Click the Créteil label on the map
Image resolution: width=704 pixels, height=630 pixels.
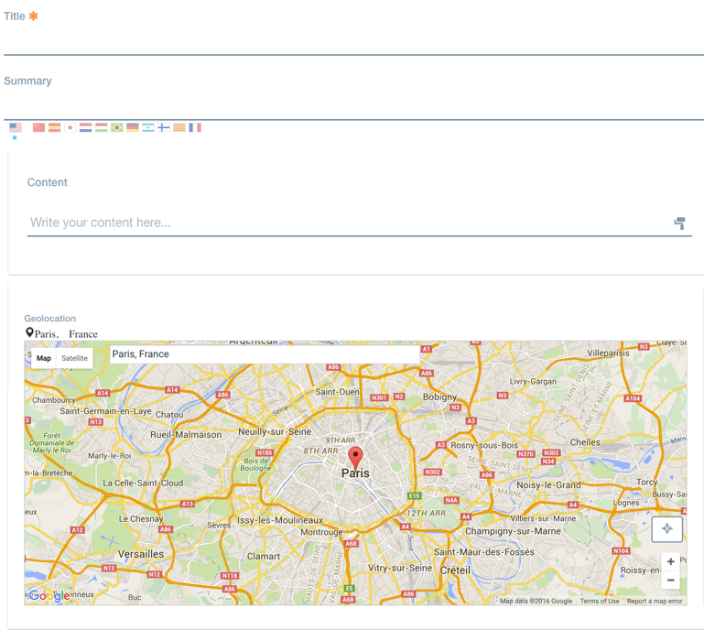455,570
